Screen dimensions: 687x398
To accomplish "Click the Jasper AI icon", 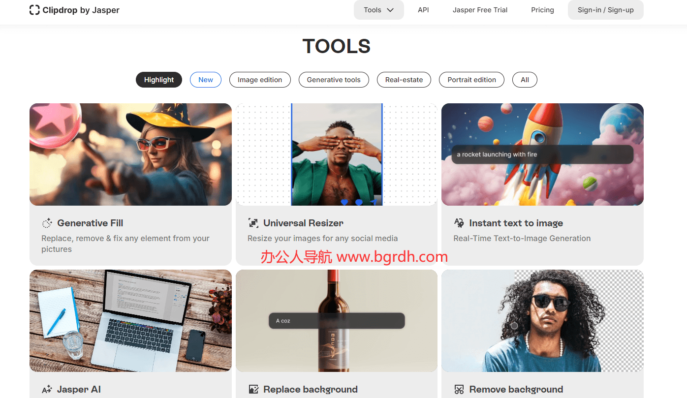I will pos(47,390).
